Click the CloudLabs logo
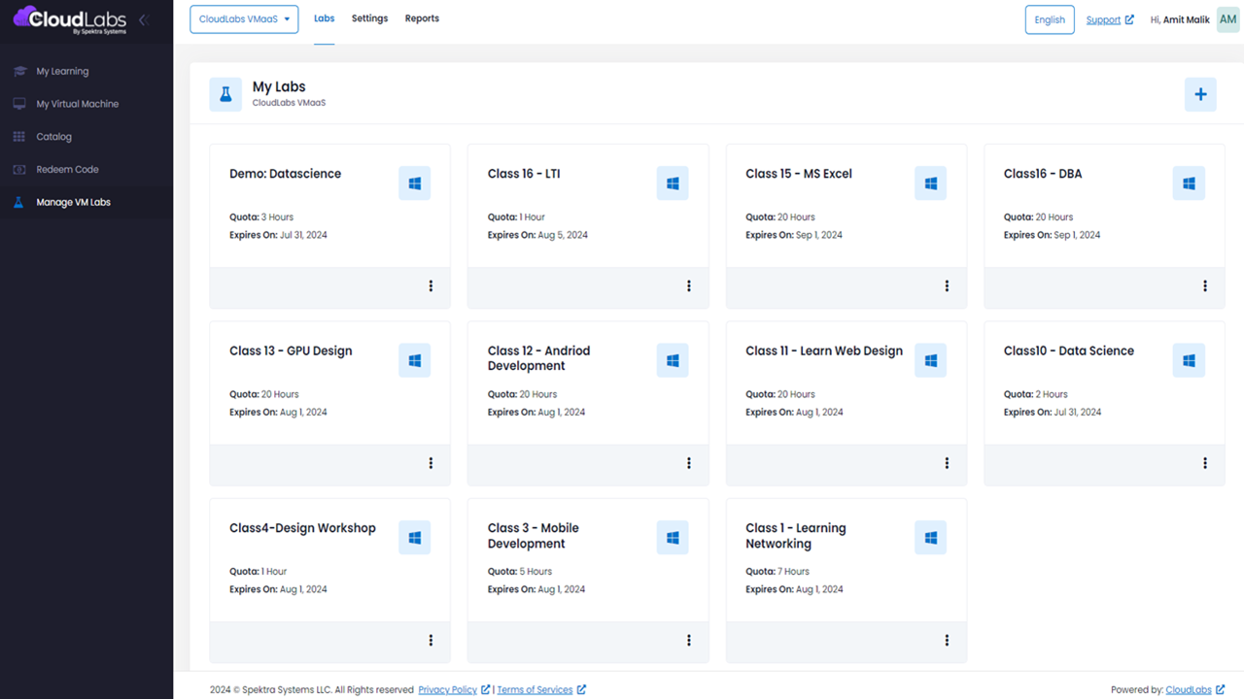Screen dimensions: 1244x699 click(x=71, y=19)
